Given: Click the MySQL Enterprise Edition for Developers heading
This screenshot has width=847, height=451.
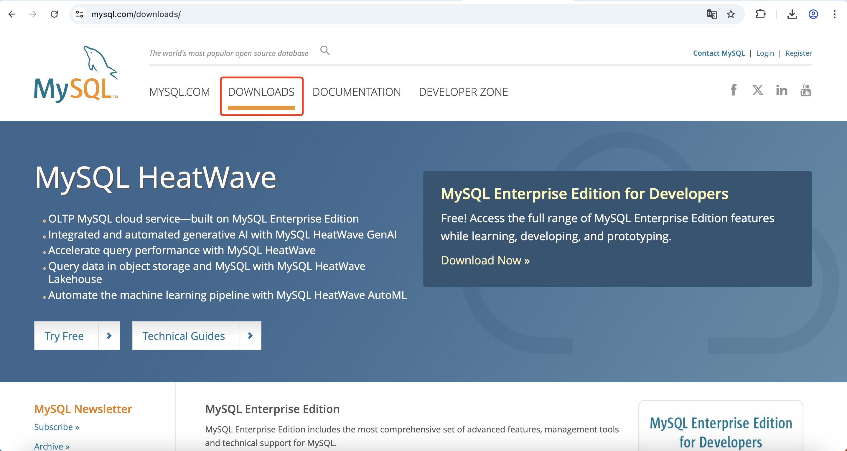Looking at the screenshot, I should [x=585, y=194].
